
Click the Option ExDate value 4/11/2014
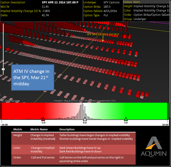coord(110,11)
